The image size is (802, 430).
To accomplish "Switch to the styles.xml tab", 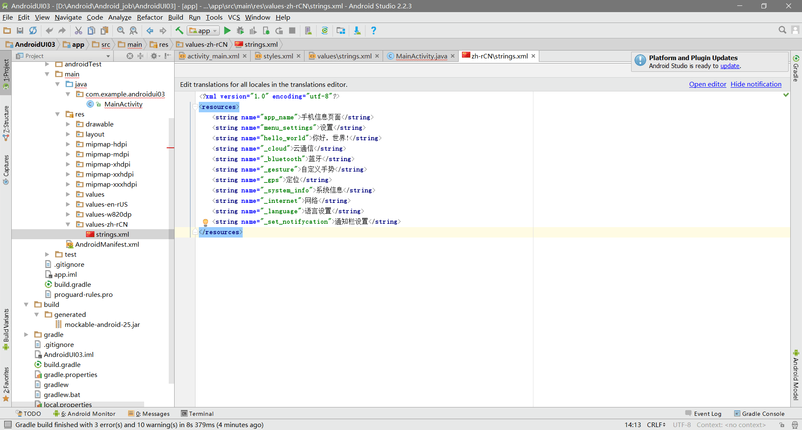I will coord(278,56).
